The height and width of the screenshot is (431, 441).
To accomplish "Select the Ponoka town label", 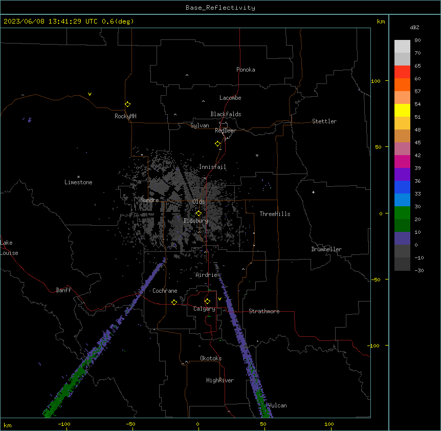I will (x=246, y=70).
